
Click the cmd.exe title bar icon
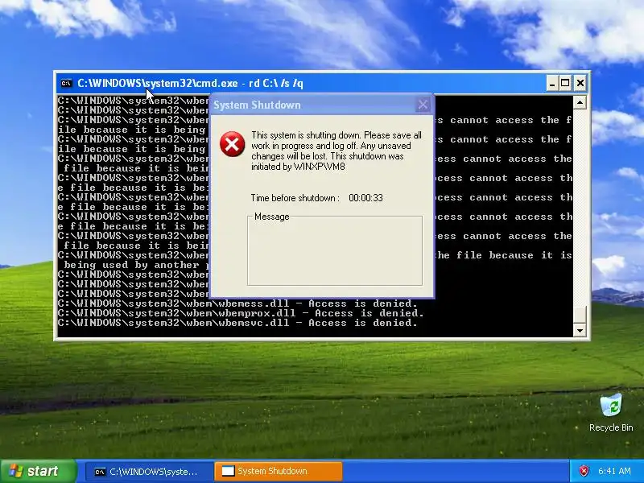[x=66, y=84]
